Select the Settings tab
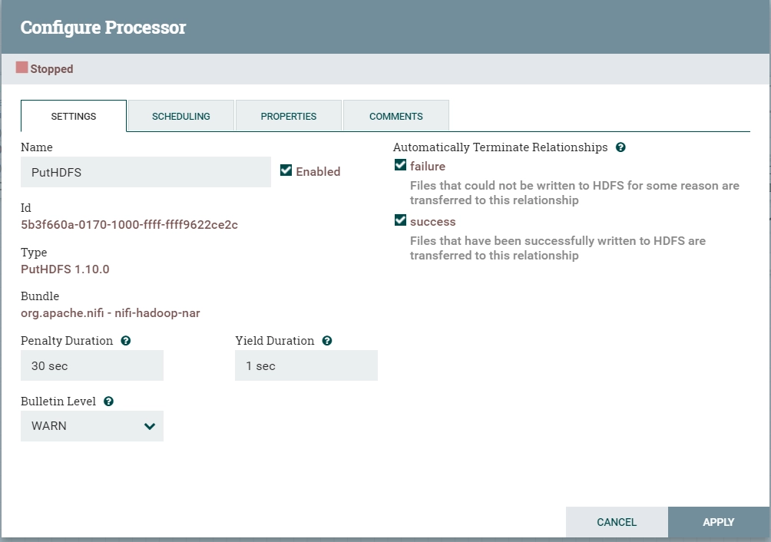This screenshot has height=542, width=771. (74, 116)
